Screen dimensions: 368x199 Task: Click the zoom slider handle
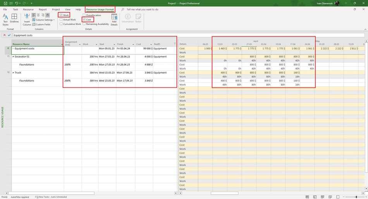tap(356, 197)
